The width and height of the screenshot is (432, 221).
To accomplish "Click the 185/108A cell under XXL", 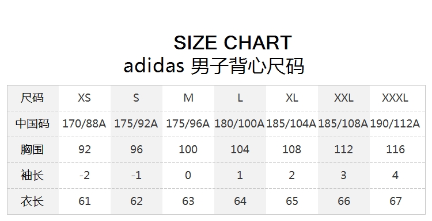I will pyautogui.click(x=343, y=123).
